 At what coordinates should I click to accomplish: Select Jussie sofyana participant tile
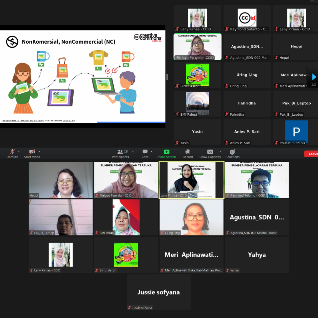(x=159, y=292)
